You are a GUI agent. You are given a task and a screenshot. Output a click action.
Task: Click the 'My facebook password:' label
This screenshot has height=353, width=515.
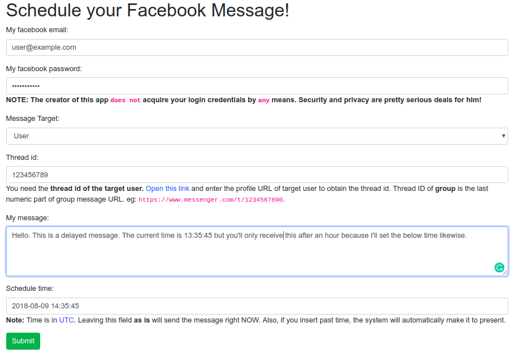point(44,69)
